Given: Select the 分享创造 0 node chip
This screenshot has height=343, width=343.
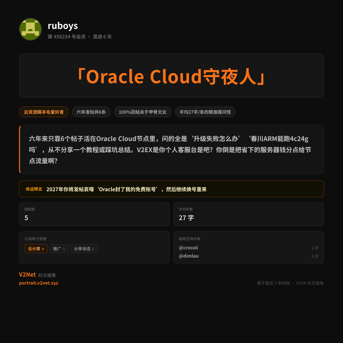Looking at the screenshot, I should pos(84,248).
